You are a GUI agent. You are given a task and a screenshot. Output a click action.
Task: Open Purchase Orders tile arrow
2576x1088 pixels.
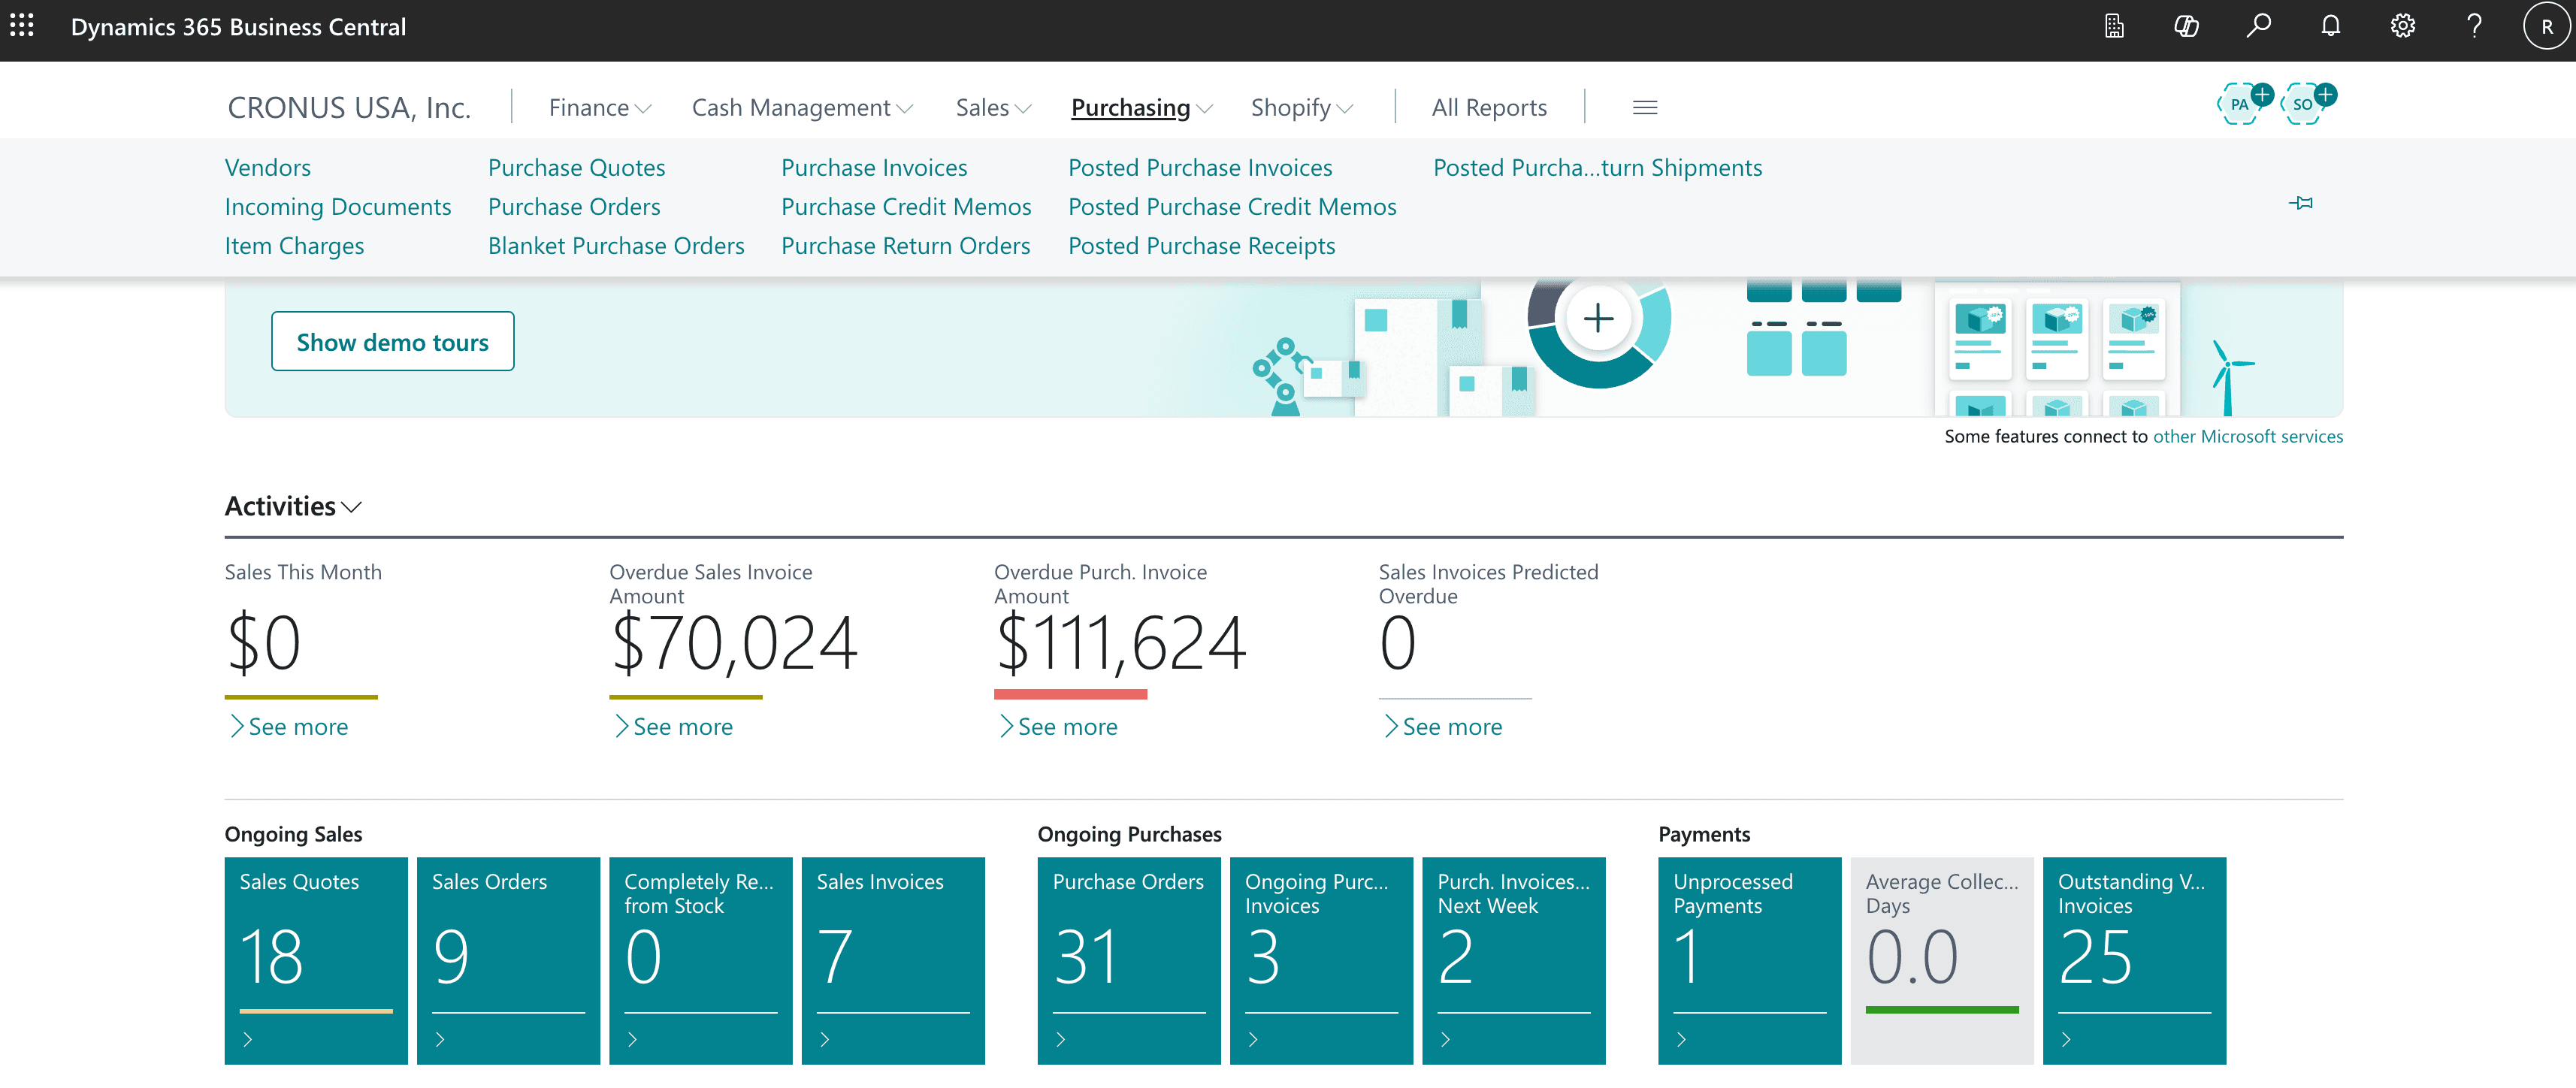tap(1061, 1039)
